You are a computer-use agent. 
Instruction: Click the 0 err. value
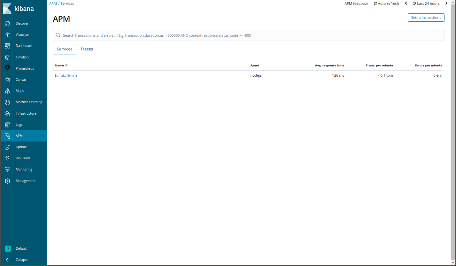coord(438,76)
